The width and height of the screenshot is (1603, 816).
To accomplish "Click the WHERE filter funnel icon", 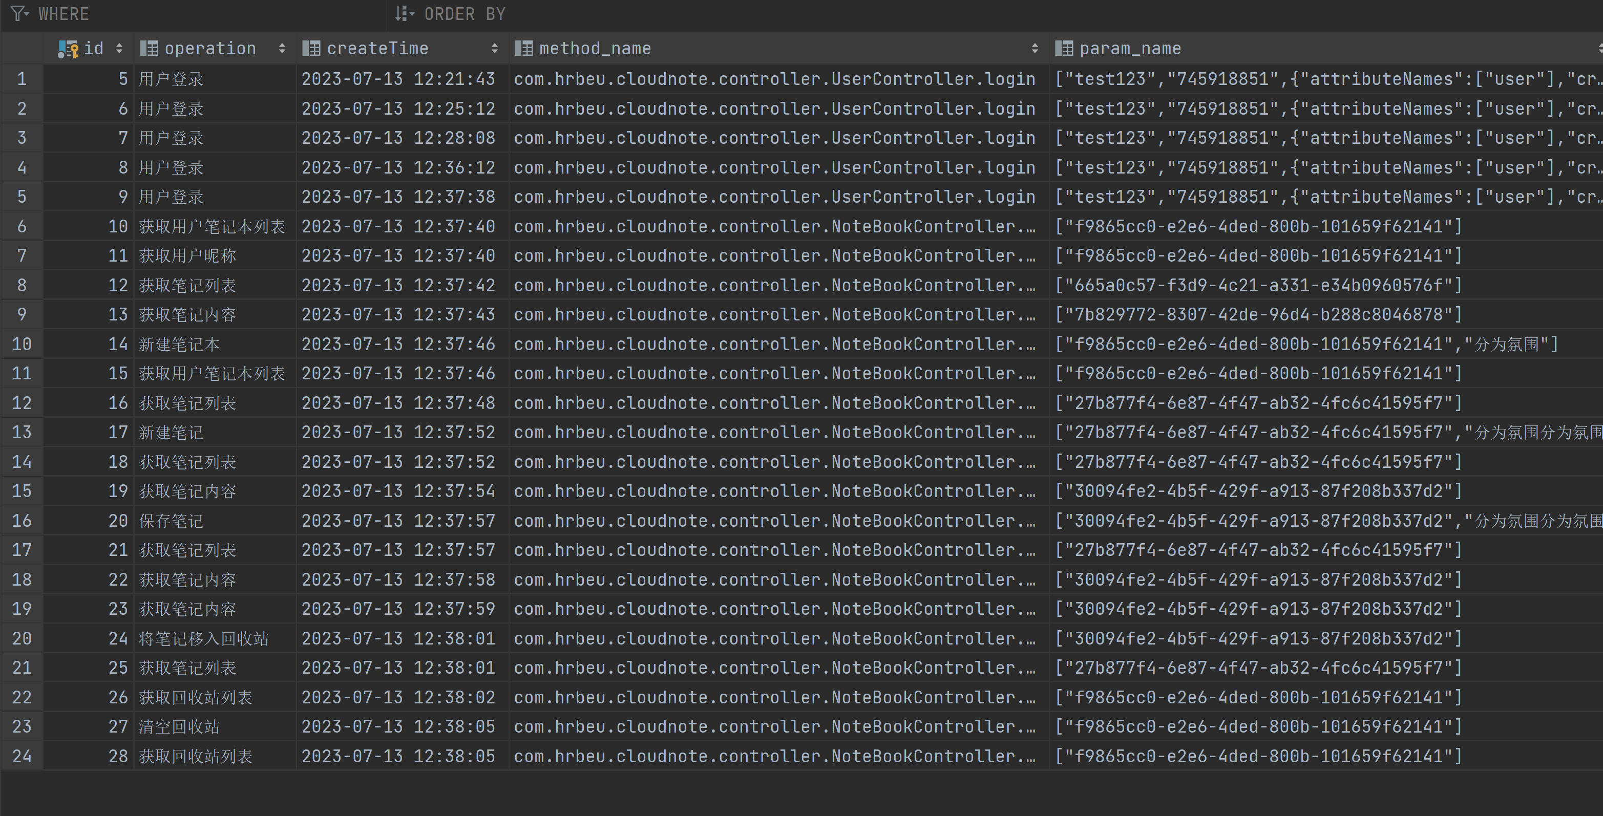I will click(18, 13).
